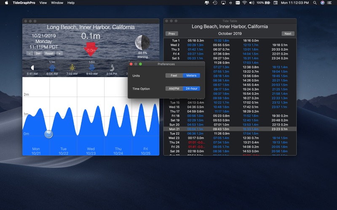Click the 11:11PM PDT time readout

44,47
